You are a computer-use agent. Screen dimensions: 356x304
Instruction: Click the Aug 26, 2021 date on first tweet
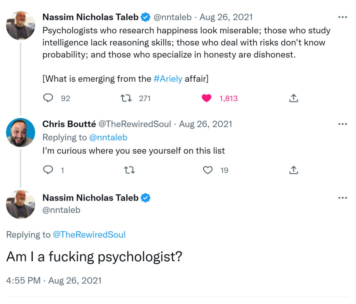coord(226,17)
